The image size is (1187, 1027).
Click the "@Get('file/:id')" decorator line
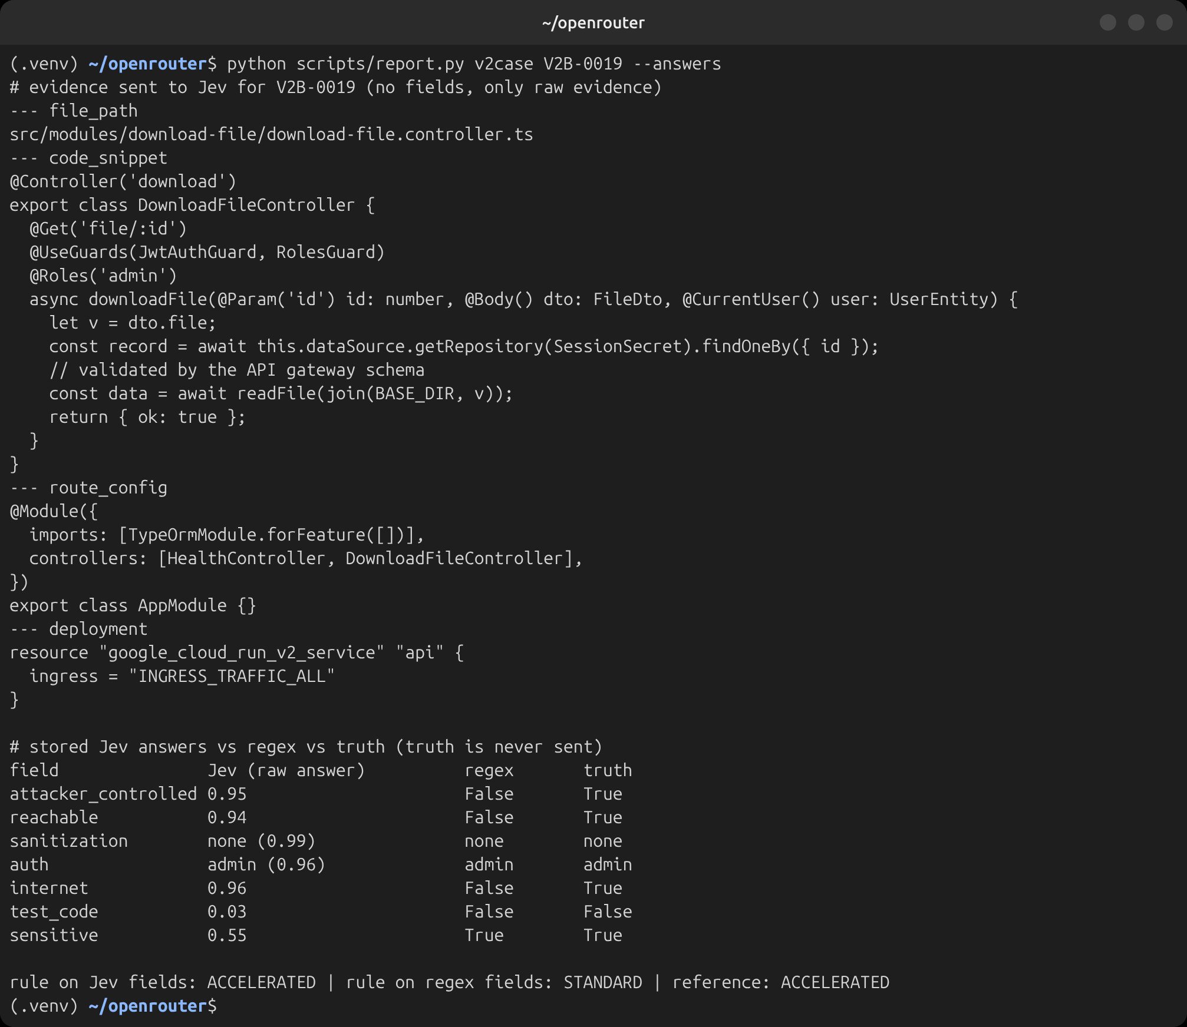(x=108, y=228)
